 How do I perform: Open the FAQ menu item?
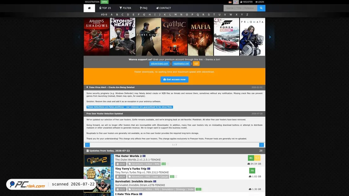pos(143,8)
